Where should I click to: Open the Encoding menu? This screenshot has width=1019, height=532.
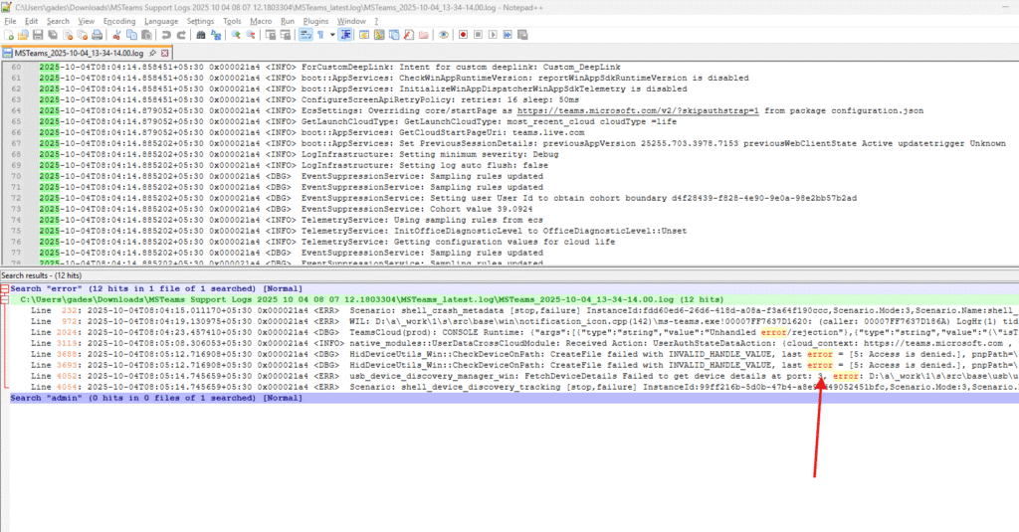pyautogui.click(x=119, y=20)
